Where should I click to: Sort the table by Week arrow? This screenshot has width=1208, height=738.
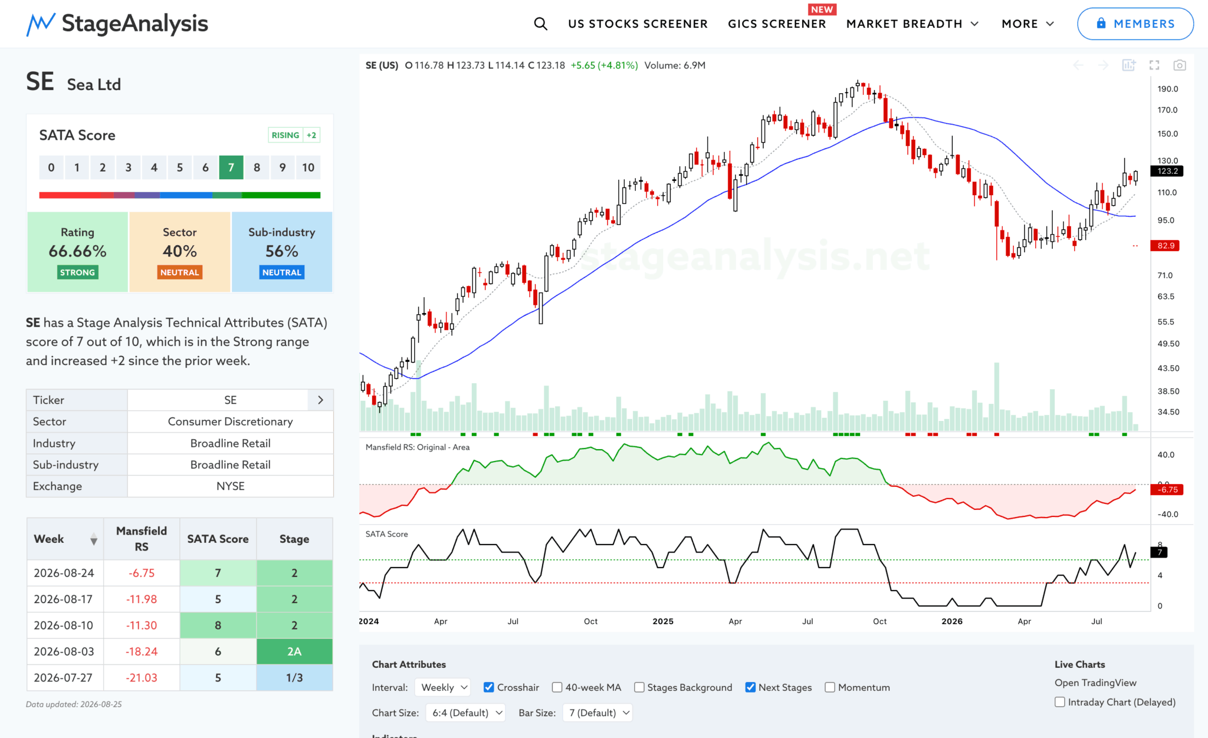[x=94, y=539]
